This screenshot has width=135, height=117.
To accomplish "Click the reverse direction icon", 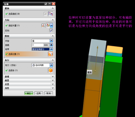I will (51, 30).
